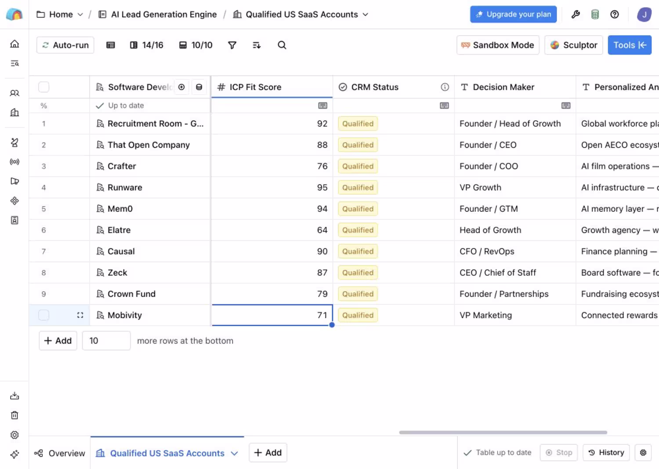Toggle the select-all rows checkbox
This screenshot has height=469, width=659.
(x=44, y=87)
